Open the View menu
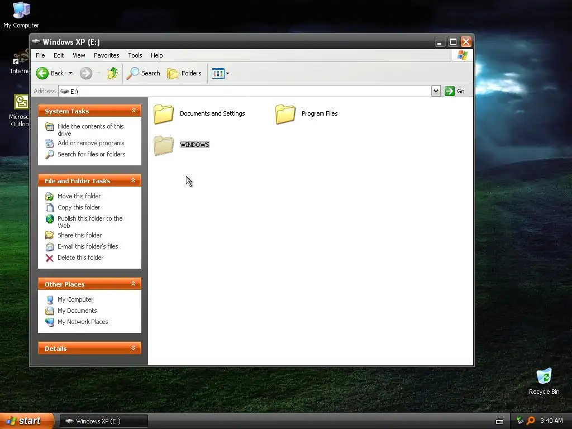The image size is (572, 429). pyautogui.click(x=79, y=55)
